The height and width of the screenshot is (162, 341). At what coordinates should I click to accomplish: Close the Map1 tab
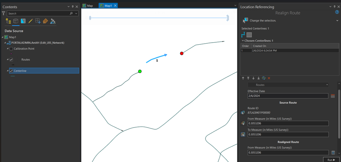tap(115, 6)
